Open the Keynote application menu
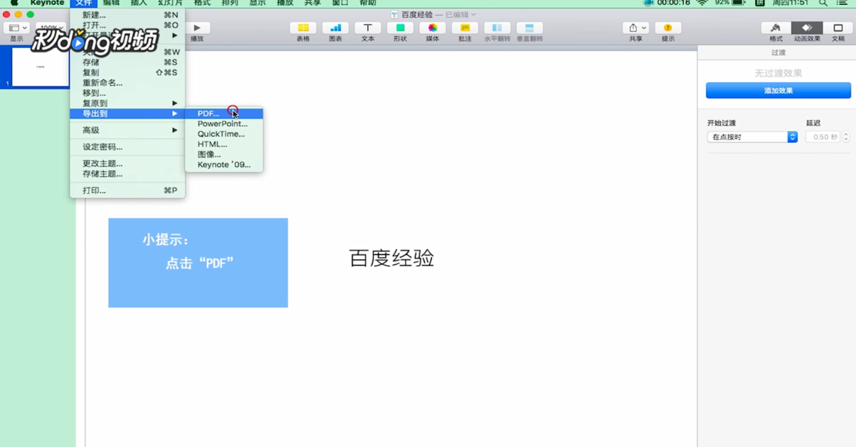The image size is (856, 447). pyautogui.click(x=47, y=3)
